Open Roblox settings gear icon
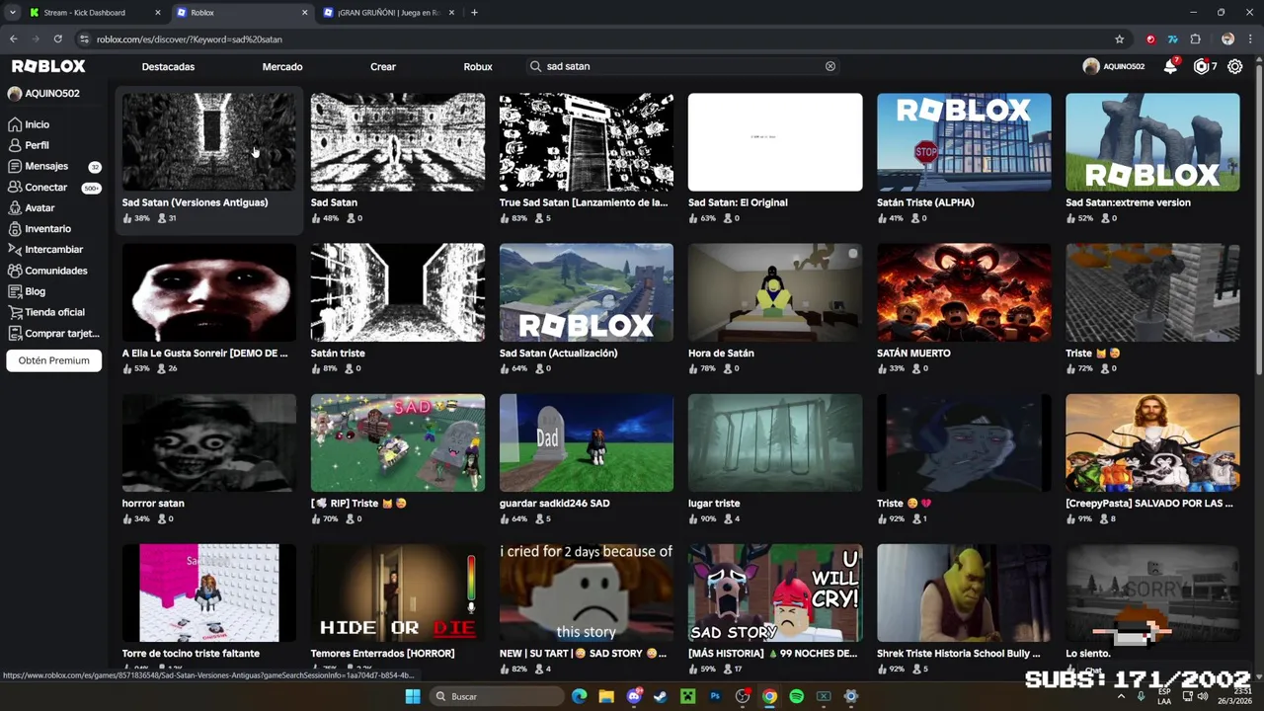The height and width of the screenshot is (711, 1264). click(x=1234, y=66)
